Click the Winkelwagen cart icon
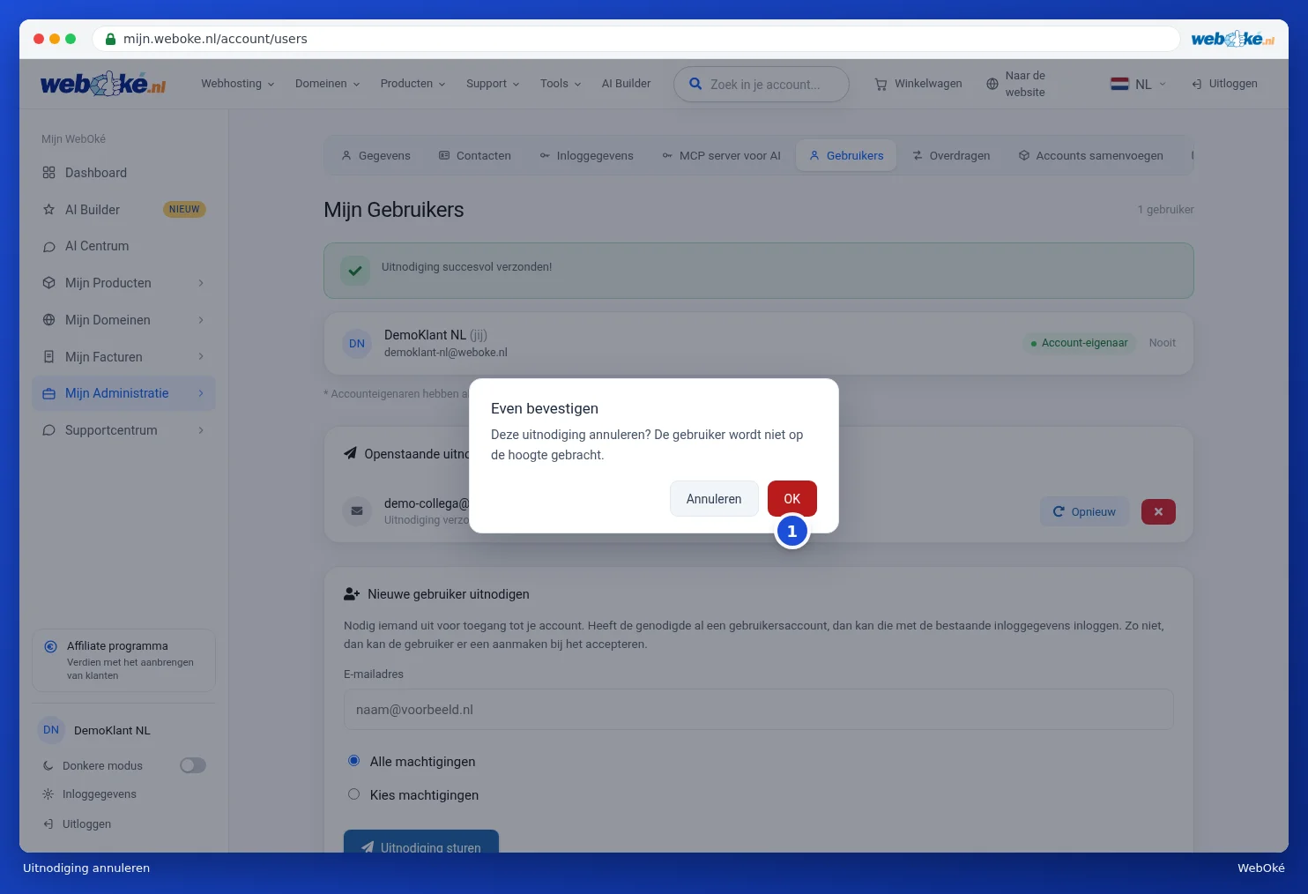Image resolution: width=1308 pixels, height=894 pixels. 881,85
